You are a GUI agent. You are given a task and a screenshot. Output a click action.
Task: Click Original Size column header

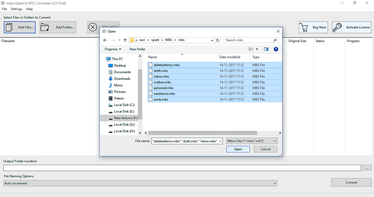pos(297,41)
